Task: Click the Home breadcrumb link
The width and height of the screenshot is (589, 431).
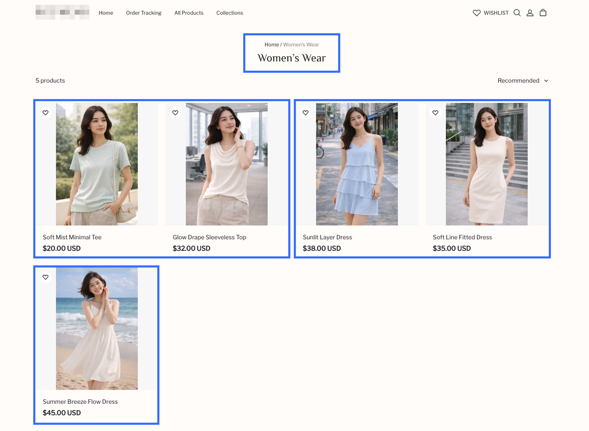Action: [271, 45]
